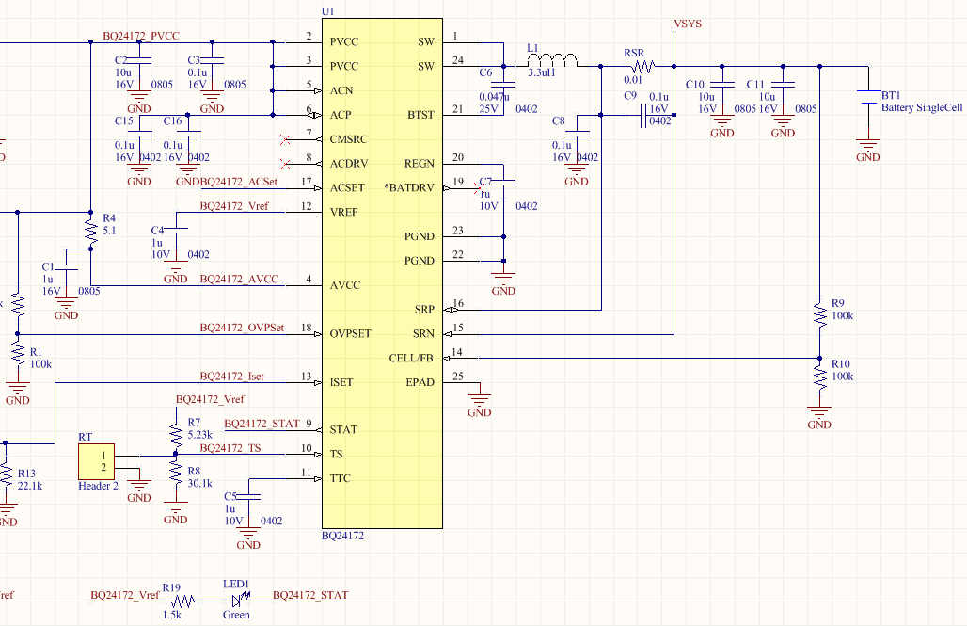
Task: Select the EPAD pin name
Action: click(x=420, y=382)
